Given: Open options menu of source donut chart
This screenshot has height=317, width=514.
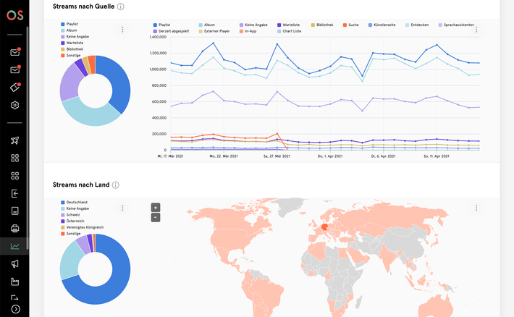Looking at the screenshot, I should pyautogui.click(x=122, y=30).
